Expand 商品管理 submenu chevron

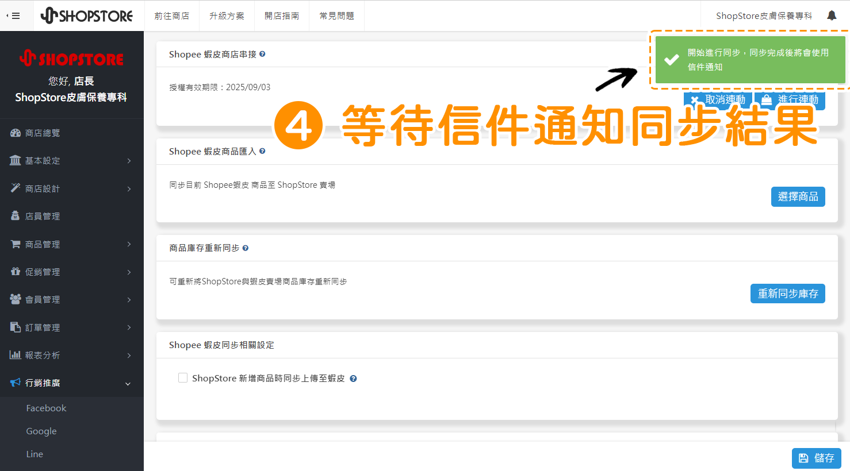(x=129, y=244)
